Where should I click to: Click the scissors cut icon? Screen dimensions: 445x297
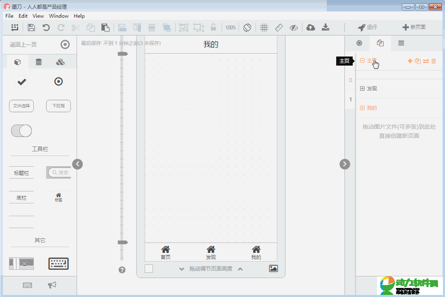point(75,28)
